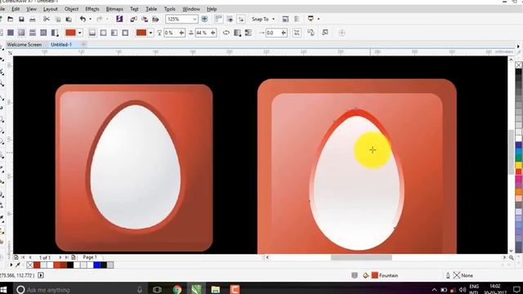The height and width of the screenshot is (294, 523).
Task: Click the outline pen icon in status bar
Action: [x=448, y=275]
